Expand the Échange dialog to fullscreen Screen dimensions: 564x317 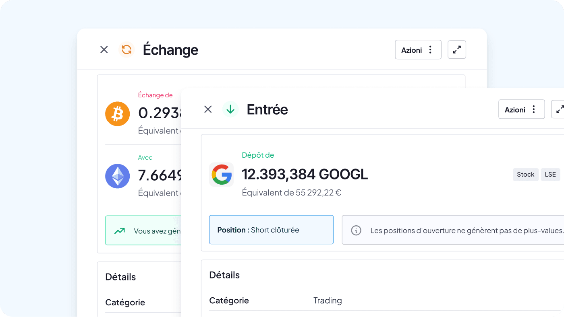[457, 49]
